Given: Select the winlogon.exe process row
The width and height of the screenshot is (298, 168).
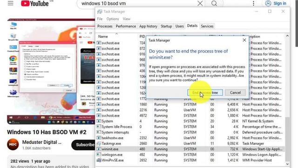Looking at the screenshot, I should (190, 154).
